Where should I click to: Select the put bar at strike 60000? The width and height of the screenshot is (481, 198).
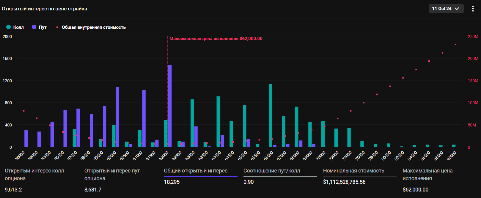coord(117,117)
